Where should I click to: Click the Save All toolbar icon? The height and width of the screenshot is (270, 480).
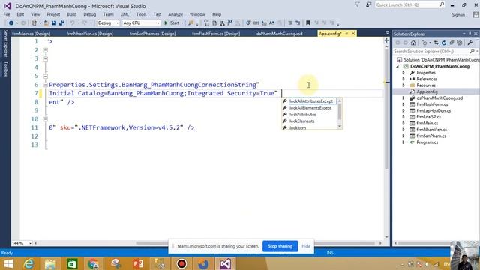point(61,23)
